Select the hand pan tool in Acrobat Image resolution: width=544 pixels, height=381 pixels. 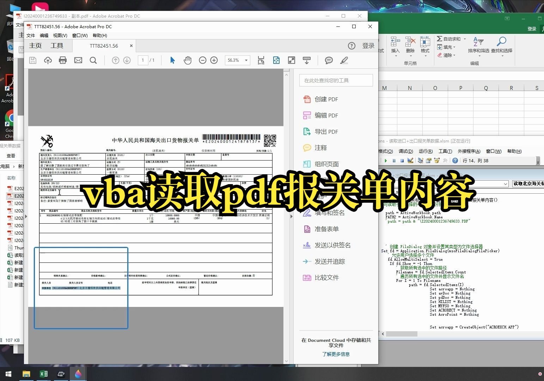click(x=188, y=60)
